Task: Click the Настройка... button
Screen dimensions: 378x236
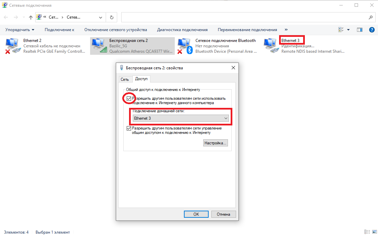Action: 215,143
